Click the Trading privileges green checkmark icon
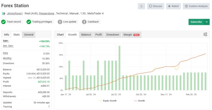Viewport: 212px width, 110px height. coord(29,22)
